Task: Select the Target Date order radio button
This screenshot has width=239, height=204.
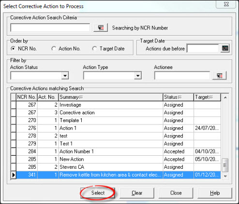Action: pyautogui.click(x=94, y=49)
